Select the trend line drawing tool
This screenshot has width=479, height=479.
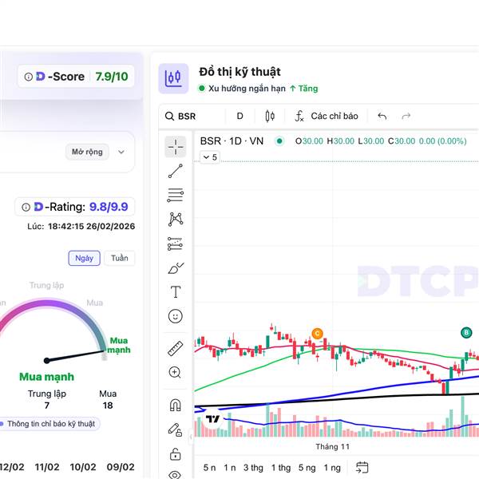coord(176,171)
